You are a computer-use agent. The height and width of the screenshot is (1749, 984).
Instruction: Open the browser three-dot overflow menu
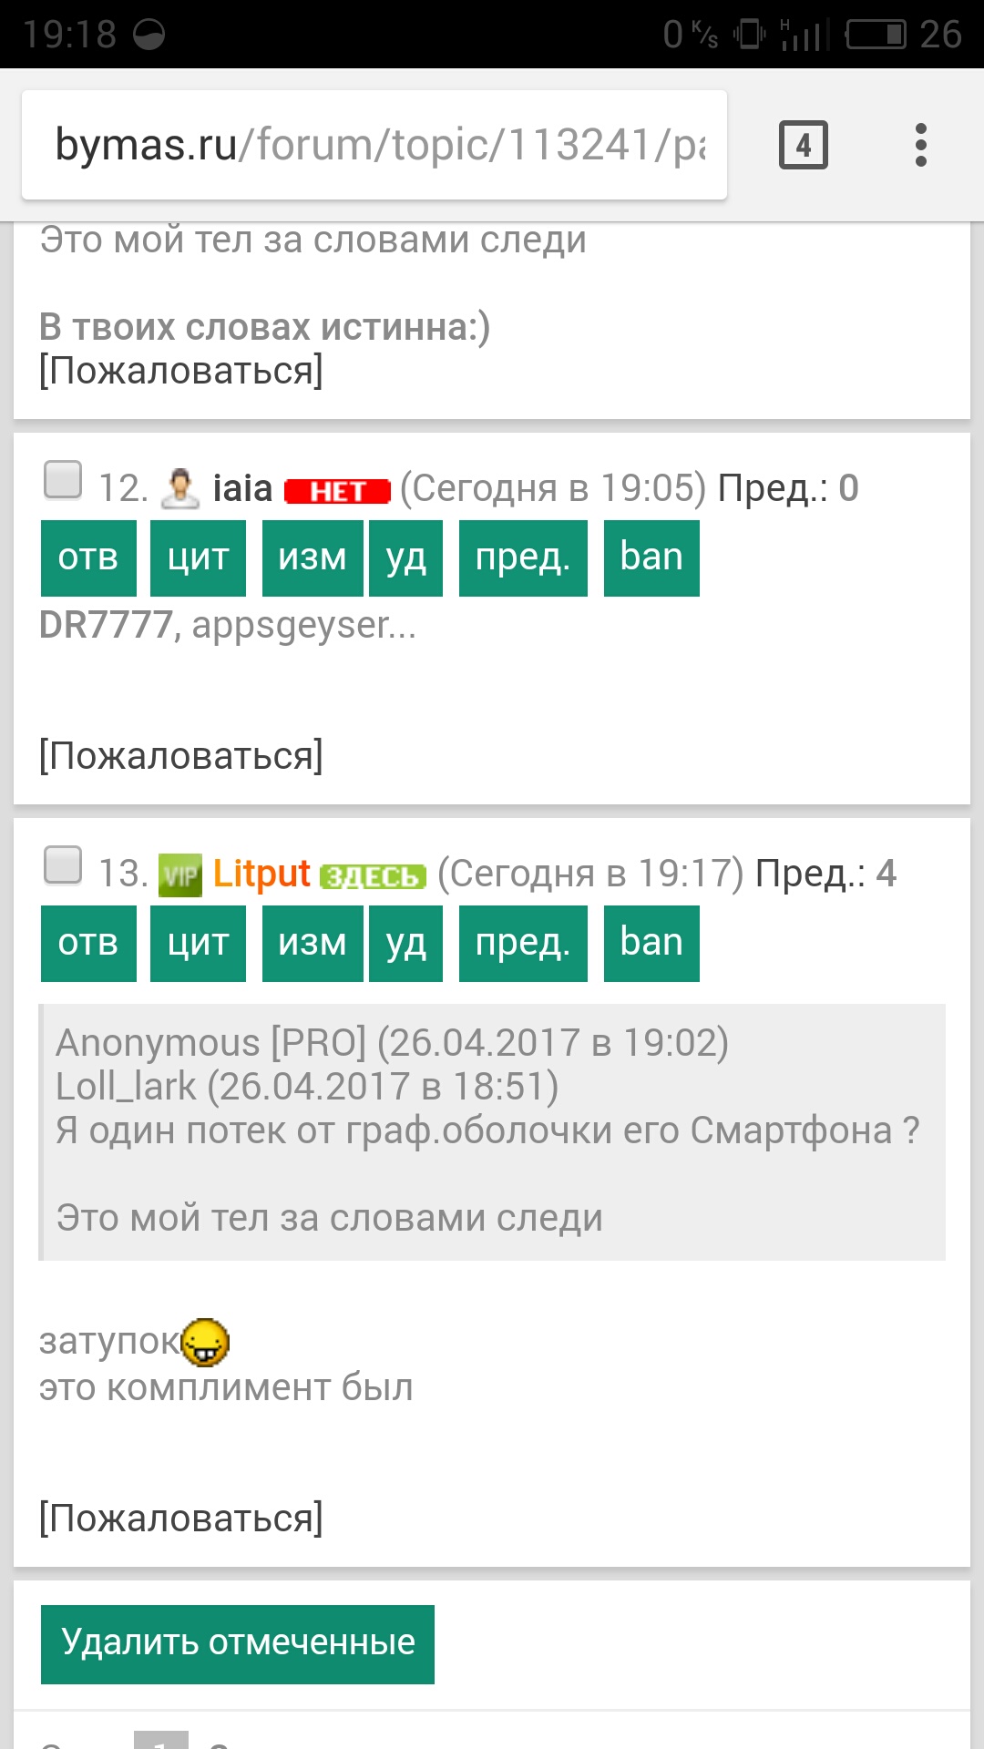pos(920,145)
